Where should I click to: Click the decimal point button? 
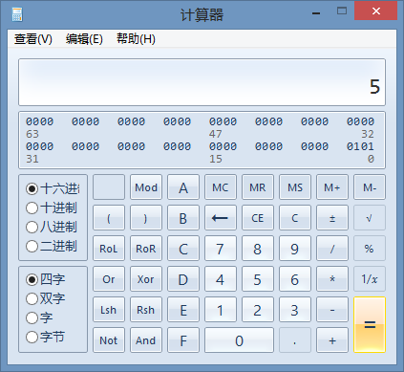(x=295, y=340)
